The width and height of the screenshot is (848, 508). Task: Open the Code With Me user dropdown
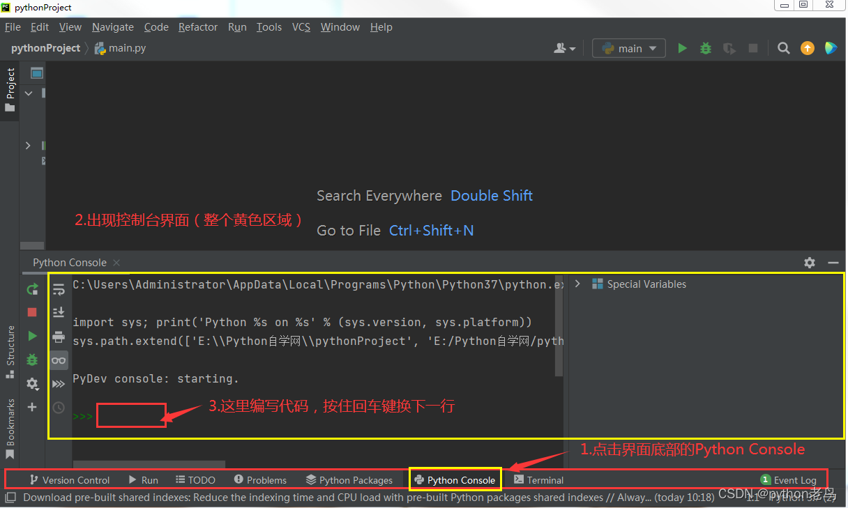pyautogui.click(x=565, y=48)
